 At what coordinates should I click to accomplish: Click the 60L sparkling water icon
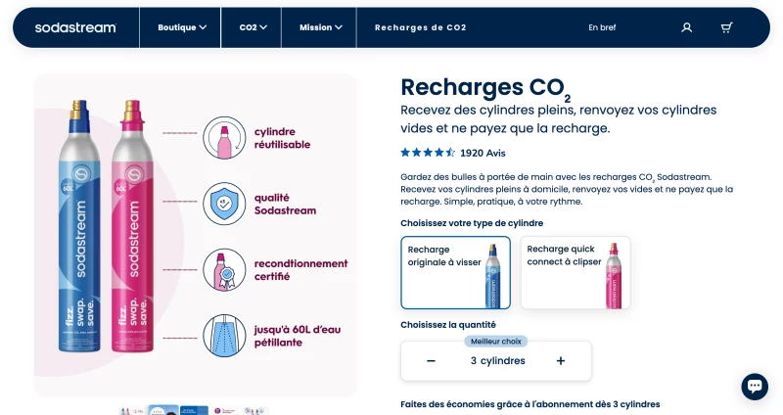click(x=224, y=336)
